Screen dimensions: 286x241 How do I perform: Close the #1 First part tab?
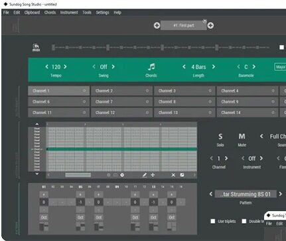pyautogui.click(x=204, y=21)
